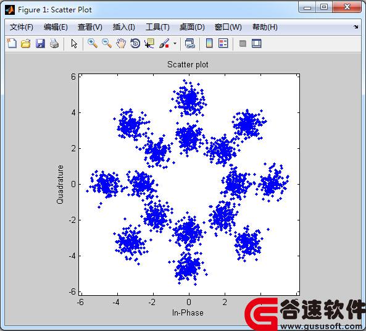Click the y-axis tick label 4

74,112
